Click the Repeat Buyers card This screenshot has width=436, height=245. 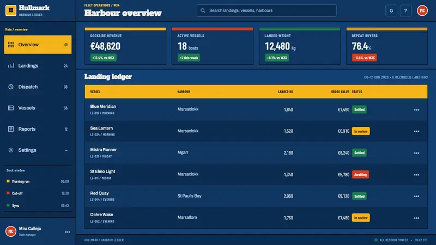coord(387,46)
